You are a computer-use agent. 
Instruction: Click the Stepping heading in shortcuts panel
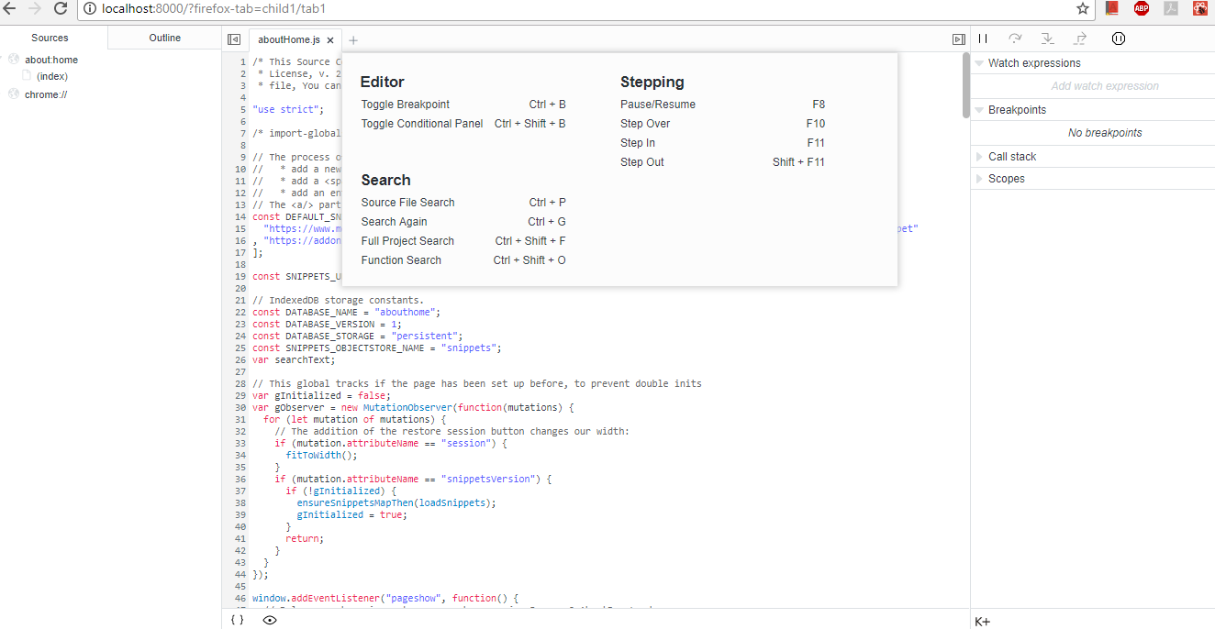tap(652, 82)
